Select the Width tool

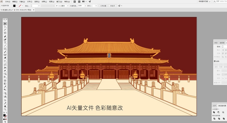pyautogui.click(x=5, y=68)
